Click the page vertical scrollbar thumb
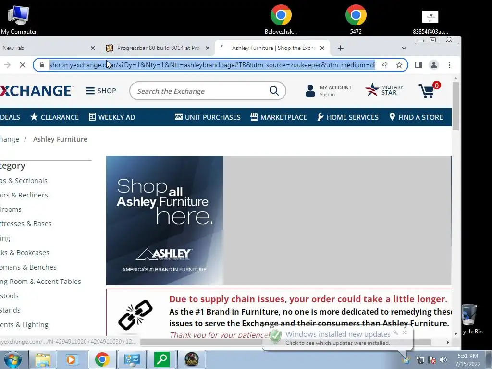This screenshot has width=492, height=369. click(455, 106)
